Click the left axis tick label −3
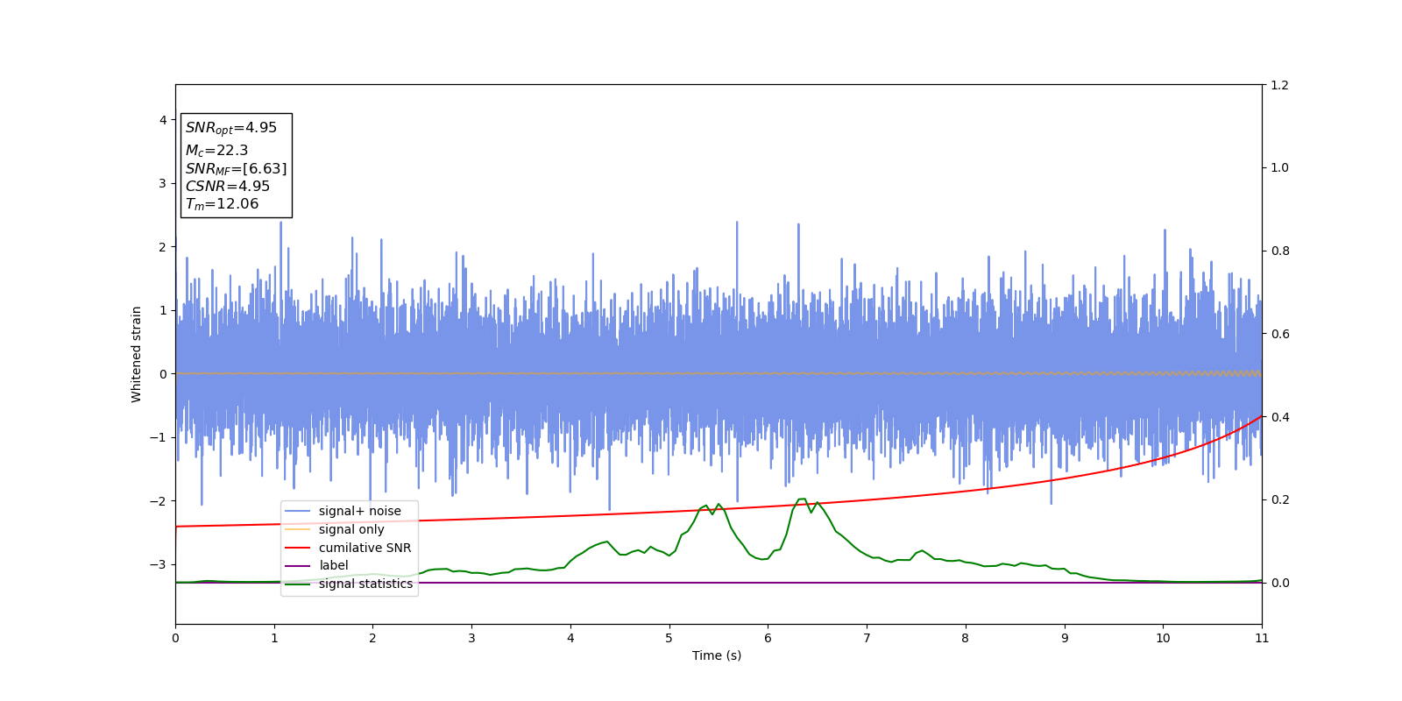This screenshot has height=701, width=1402. tap(159, 564)
